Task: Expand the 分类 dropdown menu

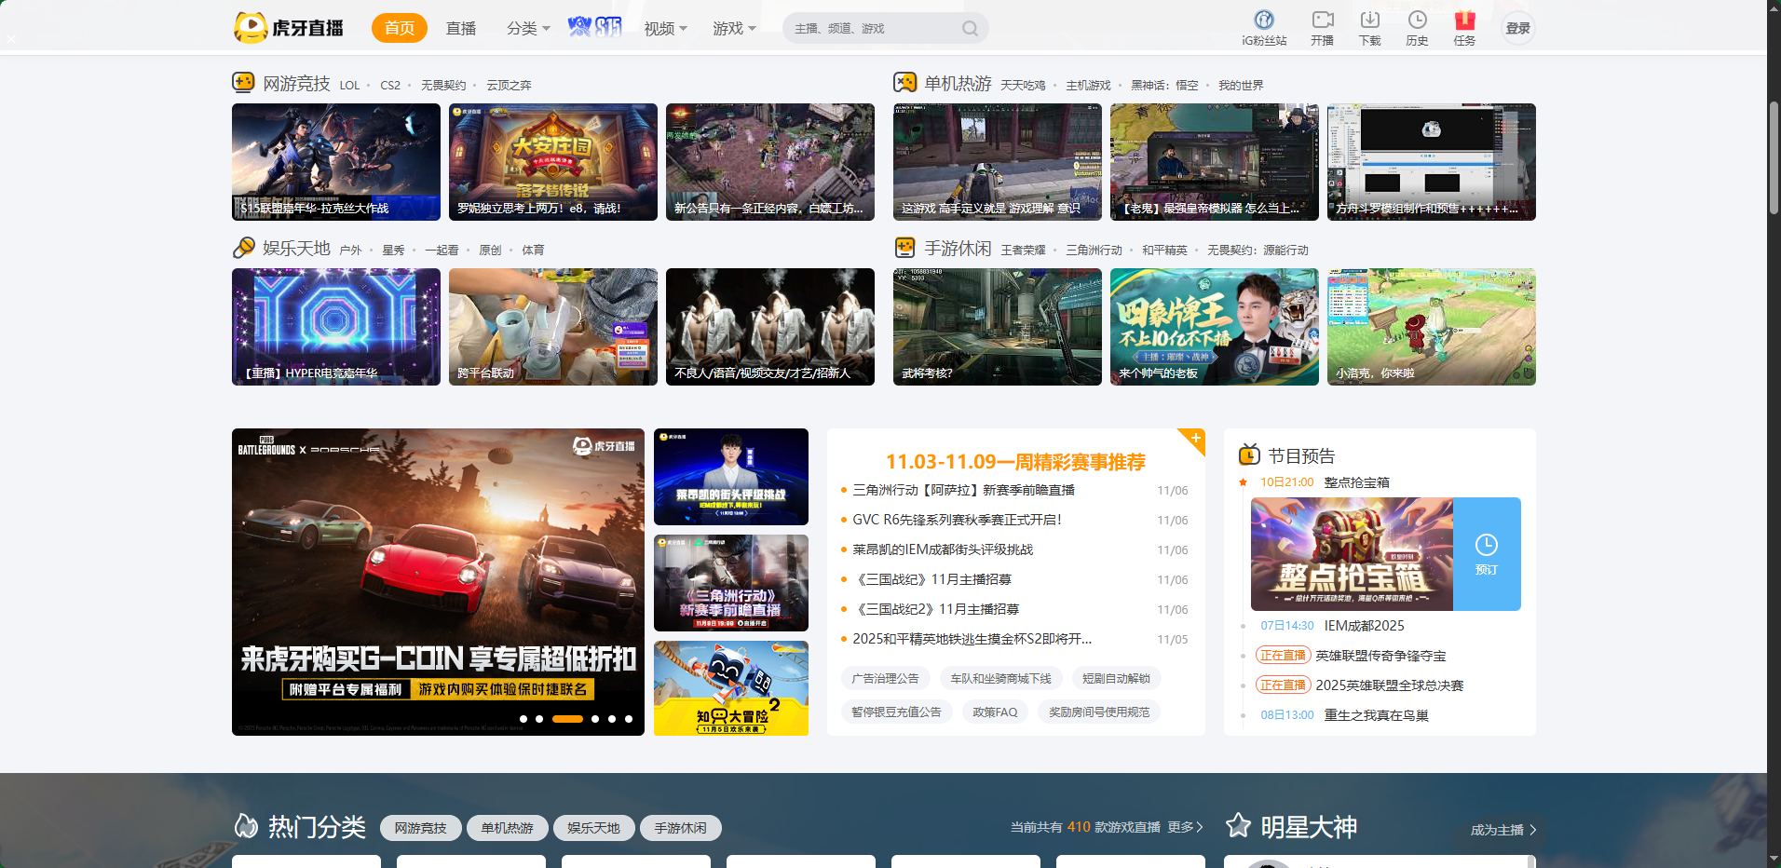Action: click(x=528, y=29)
